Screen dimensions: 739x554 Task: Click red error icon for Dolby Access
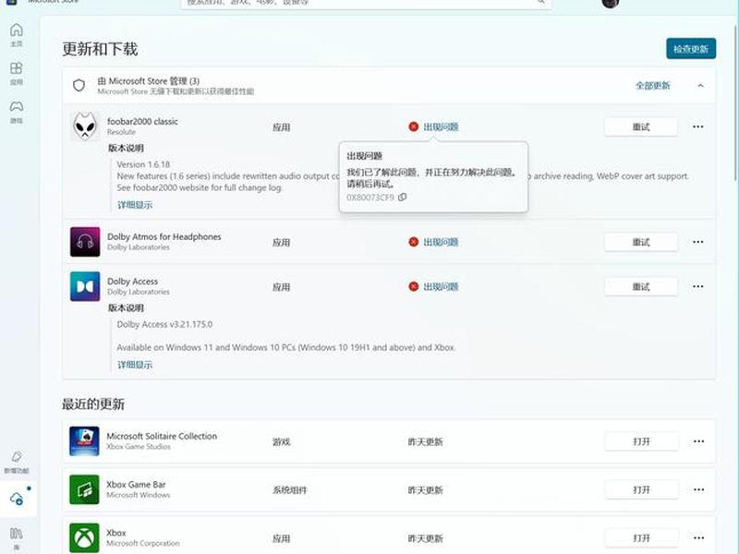(413, 286)
